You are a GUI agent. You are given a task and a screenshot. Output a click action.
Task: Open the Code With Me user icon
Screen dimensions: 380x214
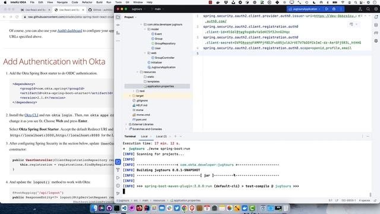(360, 9)
